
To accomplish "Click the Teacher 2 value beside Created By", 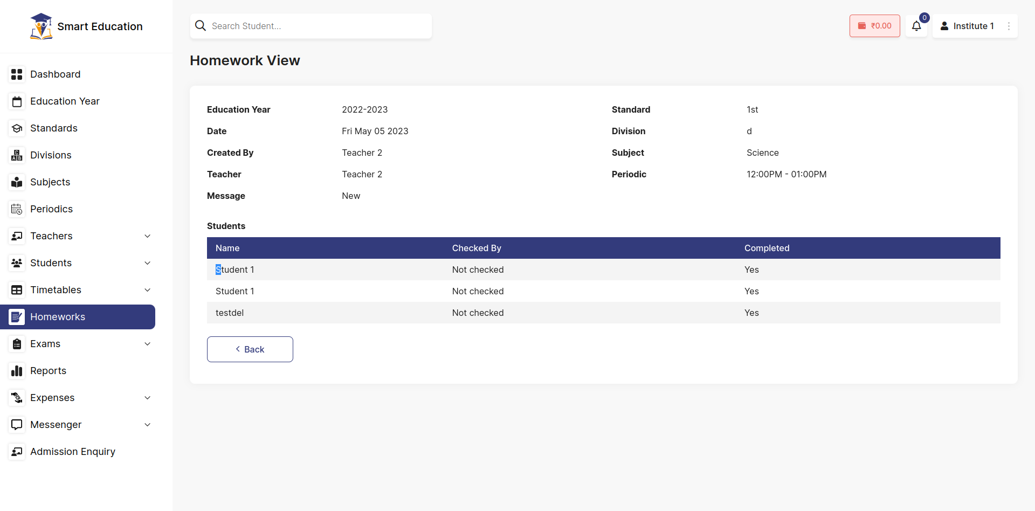I will pos(362,153).
